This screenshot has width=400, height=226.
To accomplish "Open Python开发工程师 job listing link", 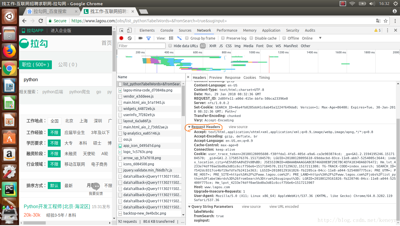I will click(x=57, y=207).
